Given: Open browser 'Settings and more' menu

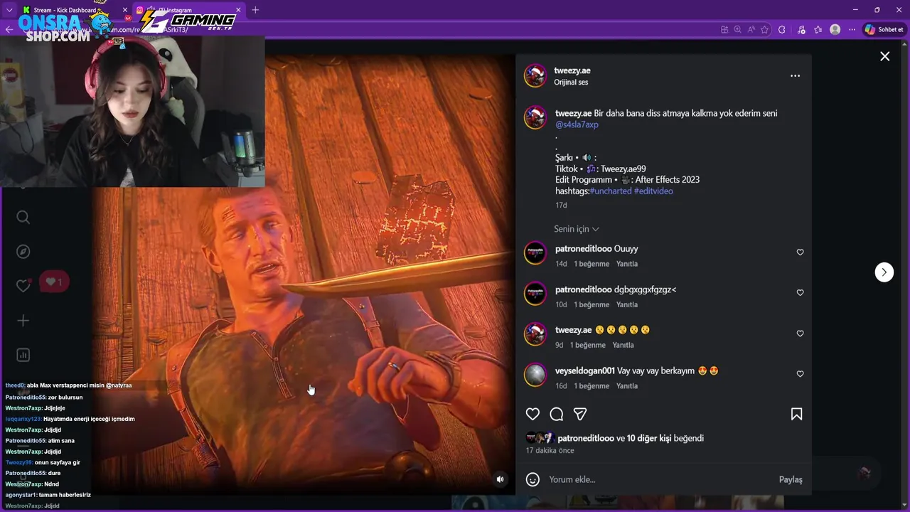Looking at the screenshot, I should (x=852, y=29).
